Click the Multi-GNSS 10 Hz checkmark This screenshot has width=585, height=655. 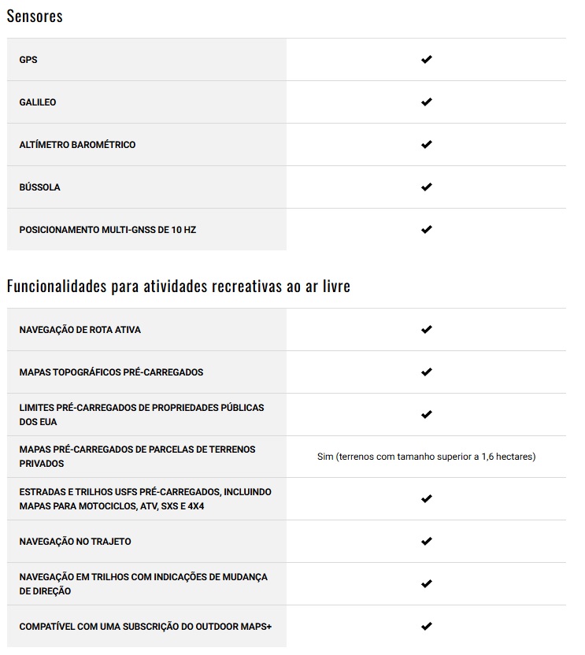426,230
